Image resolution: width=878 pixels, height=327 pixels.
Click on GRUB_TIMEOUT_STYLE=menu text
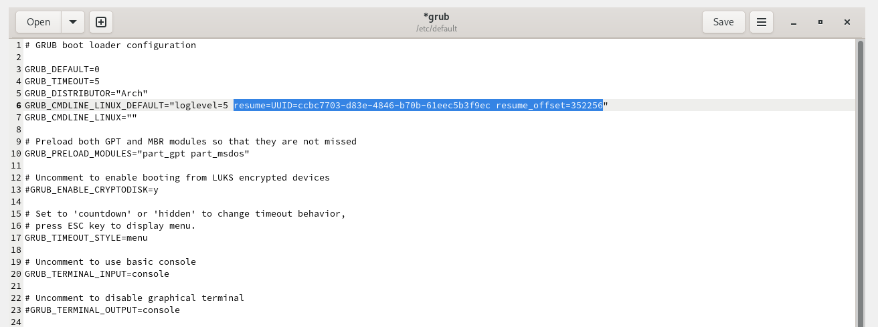pyautogui.click(x=86, y=237)
